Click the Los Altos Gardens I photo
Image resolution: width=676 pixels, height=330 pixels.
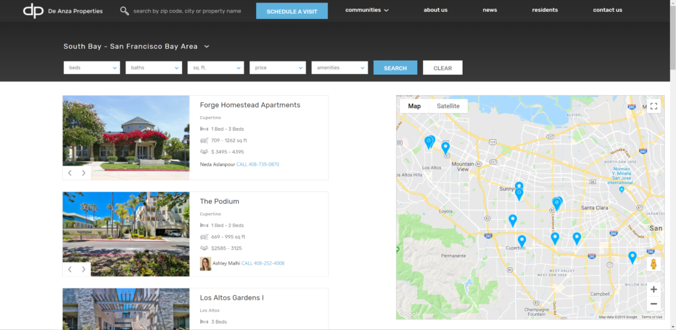(x=126, y=309)
